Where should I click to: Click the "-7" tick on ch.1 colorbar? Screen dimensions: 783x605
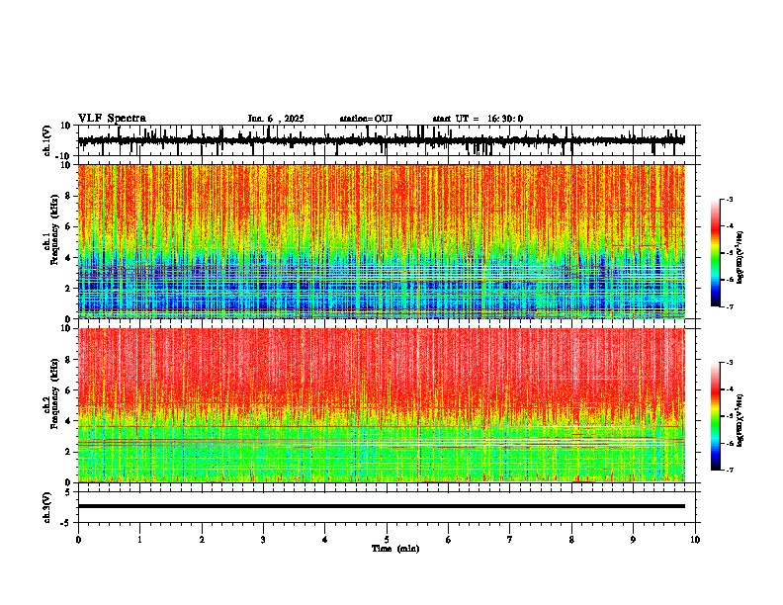(730, 306)
